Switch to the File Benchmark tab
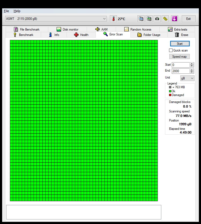This screenshot has height=224, width=201. coord(27,29)
